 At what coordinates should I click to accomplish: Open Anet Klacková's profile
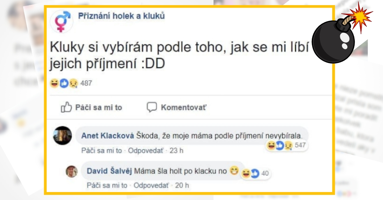click(108, 135)
